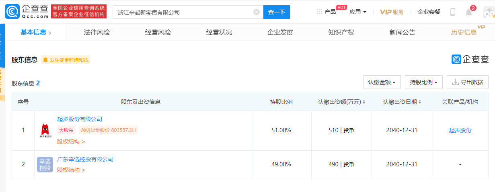This screenshot has height=192, width=495.
Task: Open the VIP服务 link
Action: click(x=392, y=12)
